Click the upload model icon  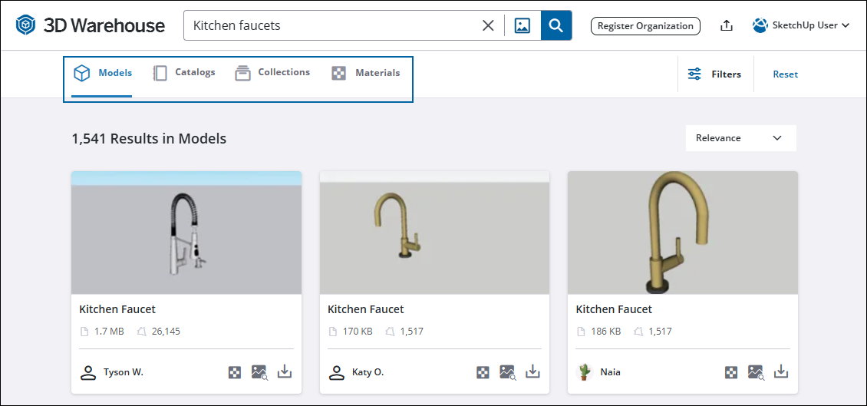tap(727, 25)
